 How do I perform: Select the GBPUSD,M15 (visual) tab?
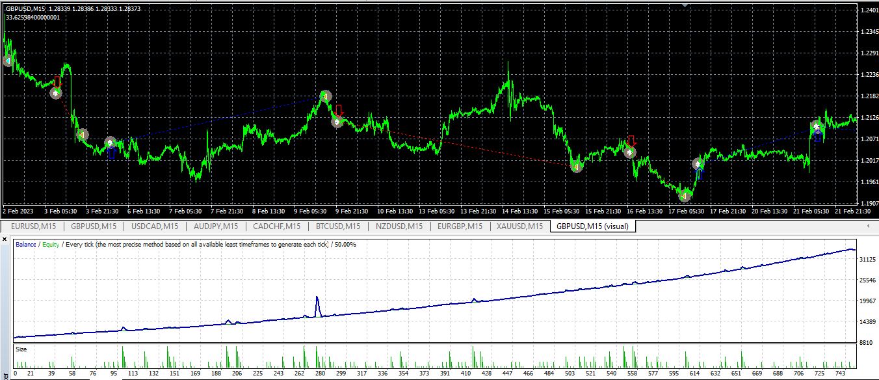pos(592,226)
